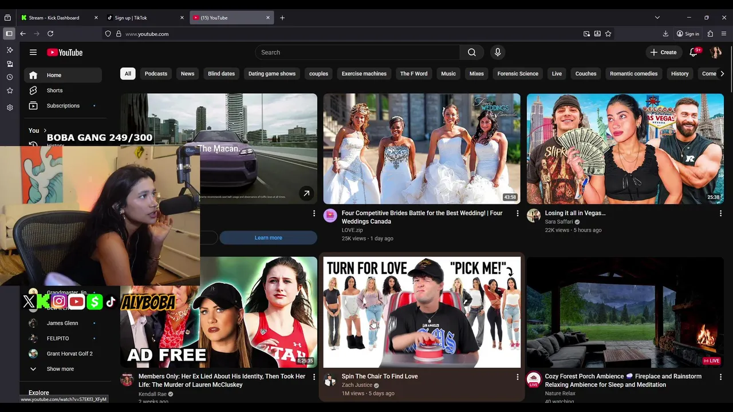Select the Home item in YouTube sidebar
This screenshot has width=733, height=412.
click(x=63, y=75)
